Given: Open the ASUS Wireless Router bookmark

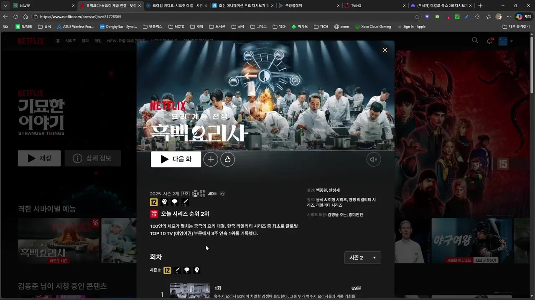Looking at the screenshot, I should [x=75, y=27].
